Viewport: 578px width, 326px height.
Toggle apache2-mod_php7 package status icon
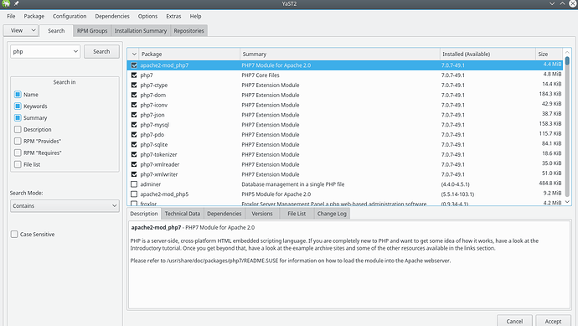[x=134, y=65]
